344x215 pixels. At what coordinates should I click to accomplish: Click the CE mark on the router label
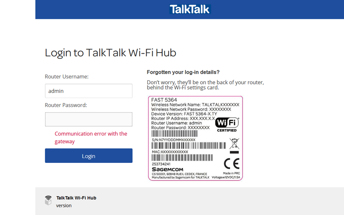pos(231,164)
